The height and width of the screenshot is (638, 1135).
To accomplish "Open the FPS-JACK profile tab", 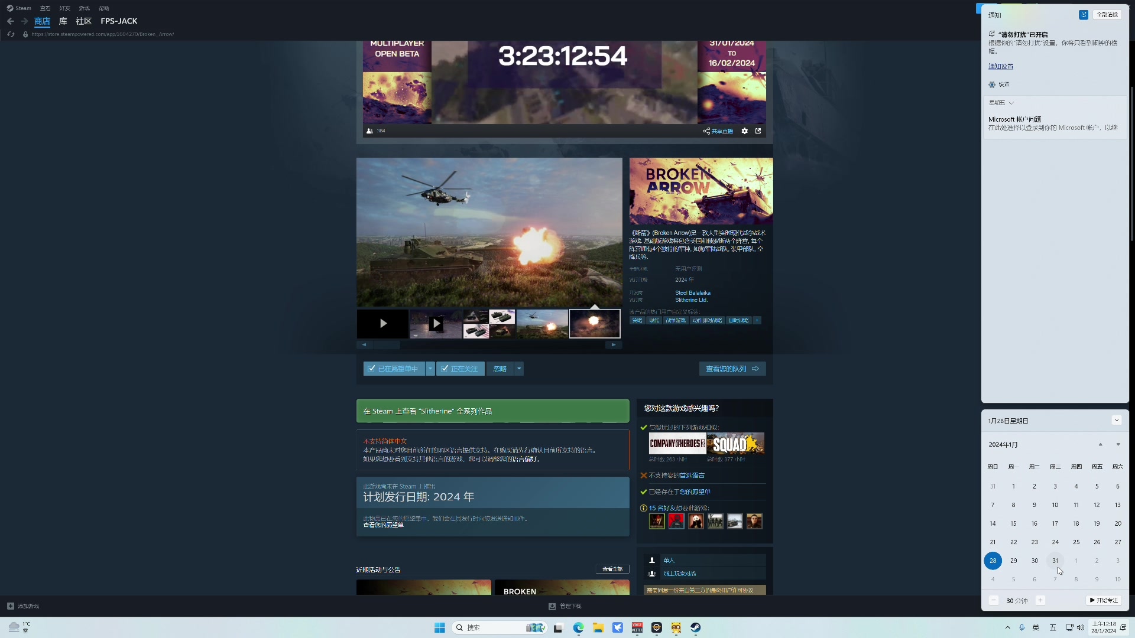I will (x=119, y=21).
